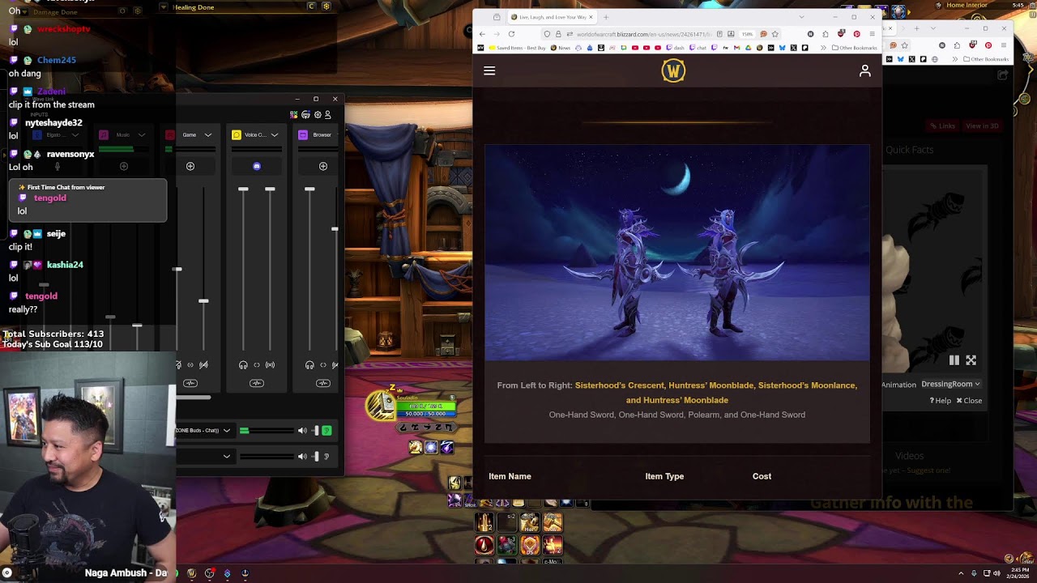Open the front browser's application menu

click(872, 34)
